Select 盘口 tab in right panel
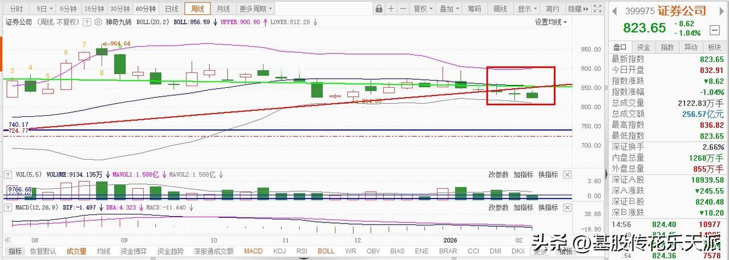729x260 pixels. click(620, 47)
